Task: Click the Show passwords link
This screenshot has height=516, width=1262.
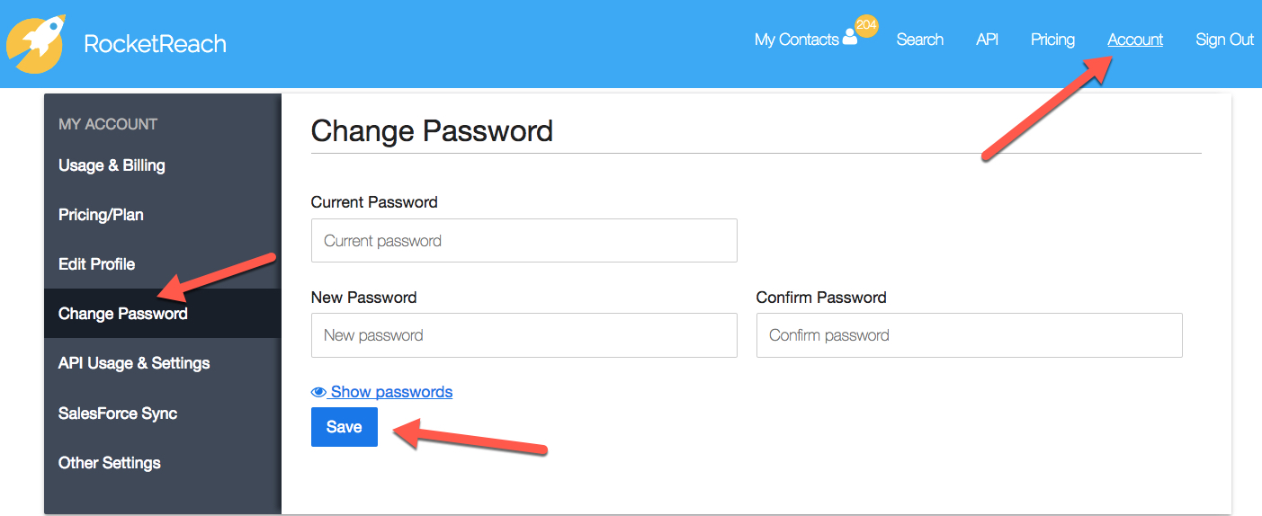Action: (391, 392)
